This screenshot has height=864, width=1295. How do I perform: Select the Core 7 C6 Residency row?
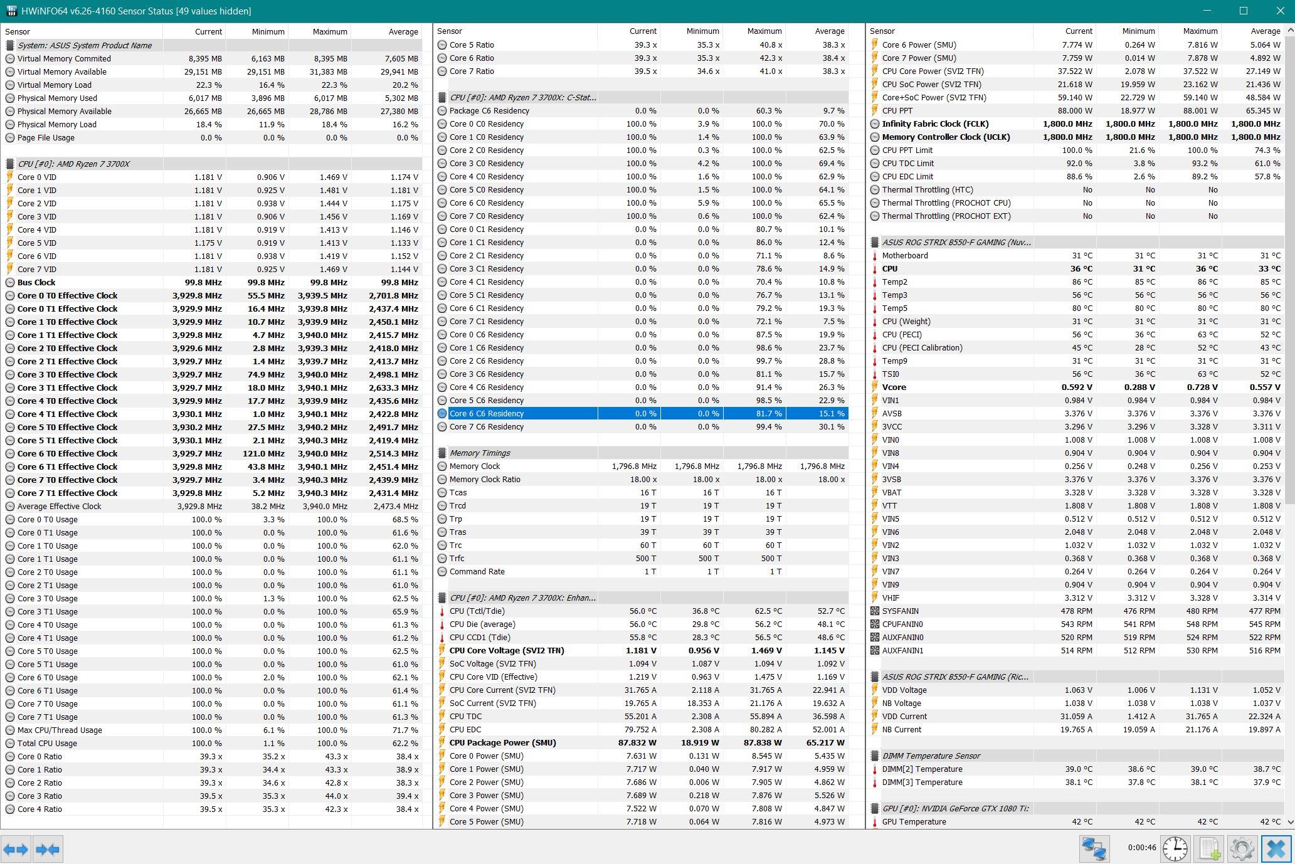(486, 426)
